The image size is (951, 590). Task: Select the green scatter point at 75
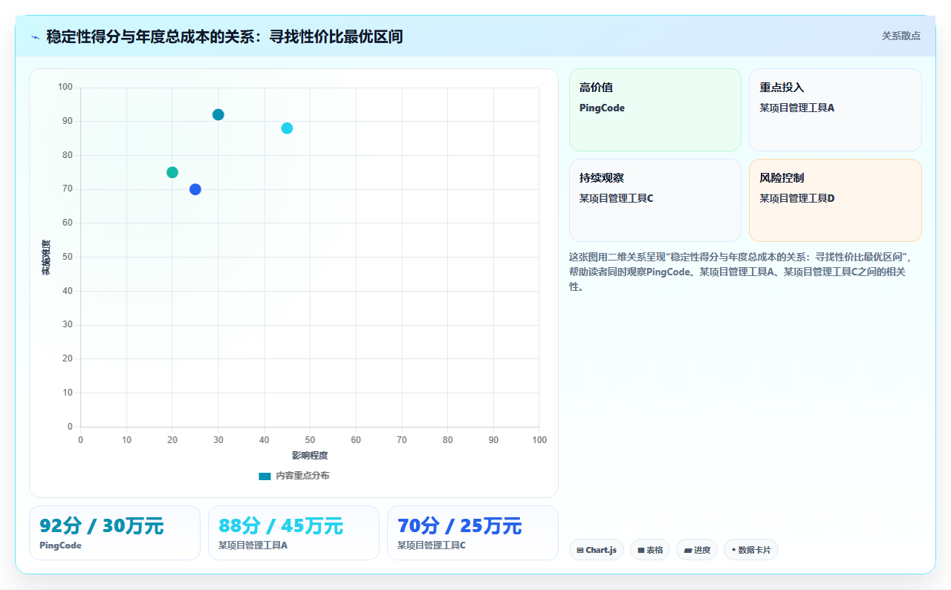tap(172, 172)
